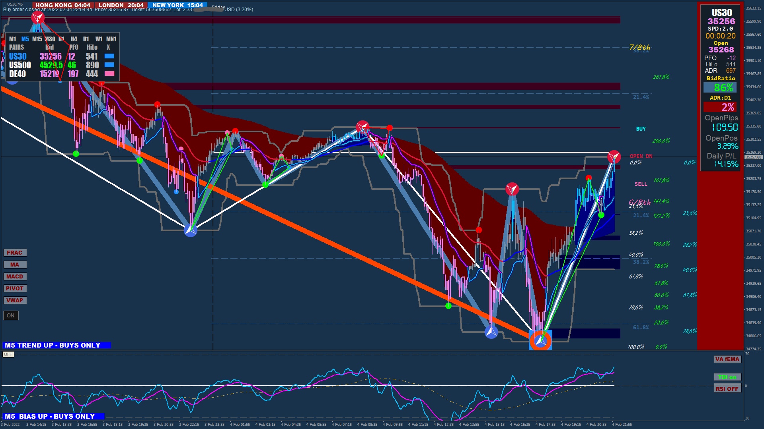
Task: Click the VA fEMA button
Action: [727, 359]
